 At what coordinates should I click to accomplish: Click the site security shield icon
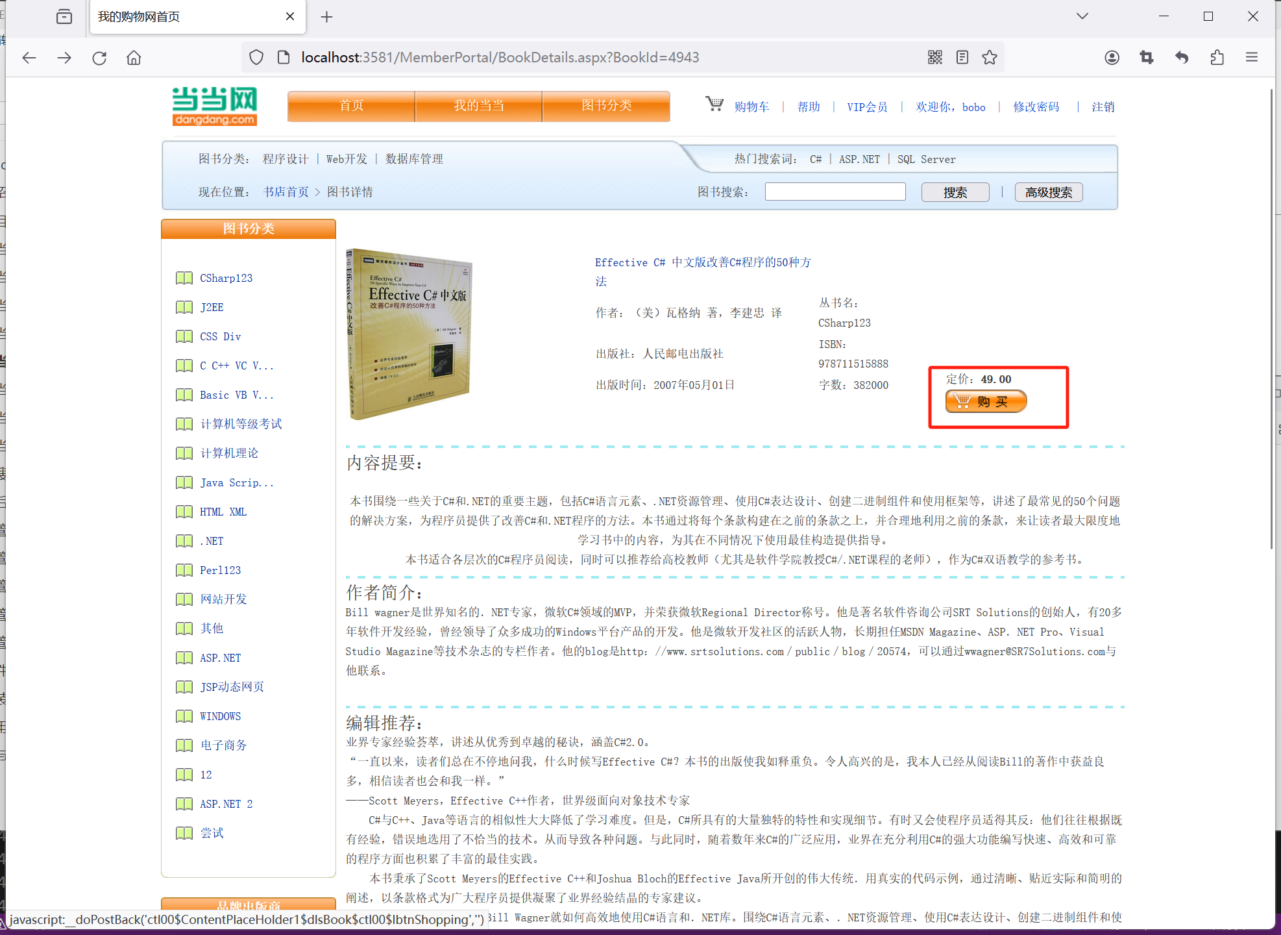point(256,57)
